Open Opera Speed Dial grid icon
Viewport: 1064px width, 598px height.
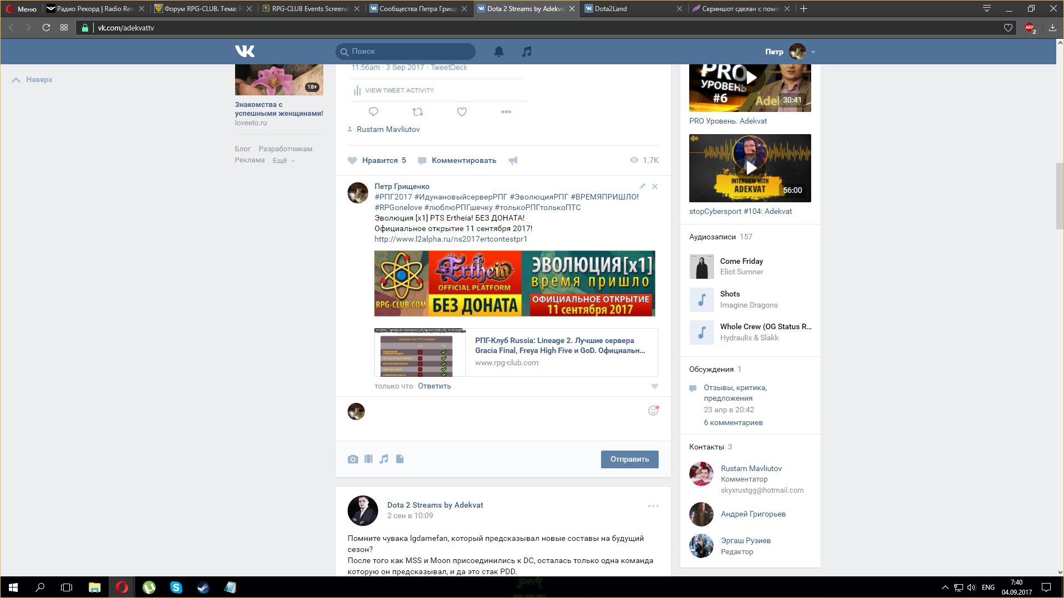(64, 28)
